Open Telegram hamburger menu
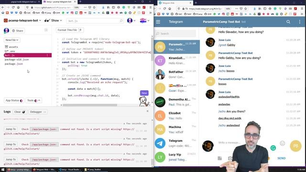 (158, 22)
